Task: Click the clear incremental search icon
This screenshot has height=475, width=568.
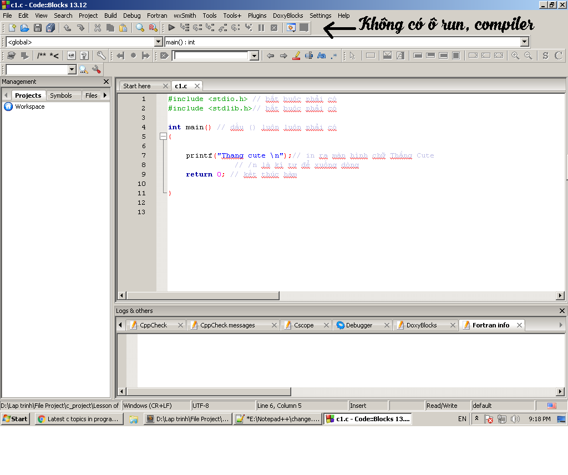Action: click(x=164, y=55)
